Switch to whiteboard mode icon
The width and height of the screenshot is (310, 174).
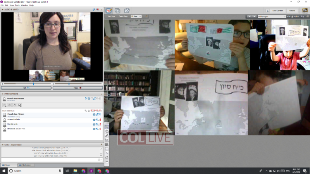(108, 10)
